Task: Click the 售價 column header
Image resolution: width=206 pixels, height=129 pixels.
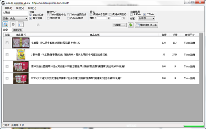Action: click(164, 35)
